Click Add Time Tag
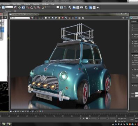 pos(122,121)
